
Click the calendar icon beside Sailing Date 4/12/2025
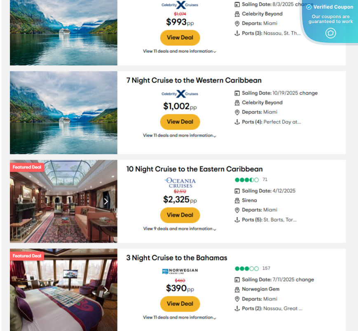pyautogui.click(x=237, y=191)
